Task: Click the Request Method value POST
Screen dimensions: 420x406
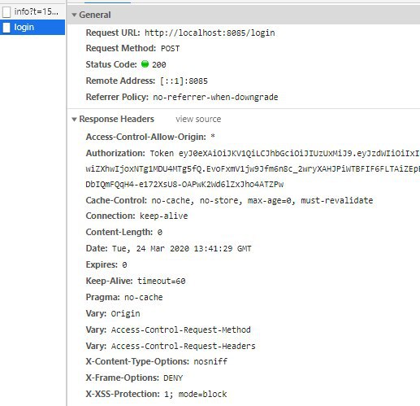Action: pos(170,49)
